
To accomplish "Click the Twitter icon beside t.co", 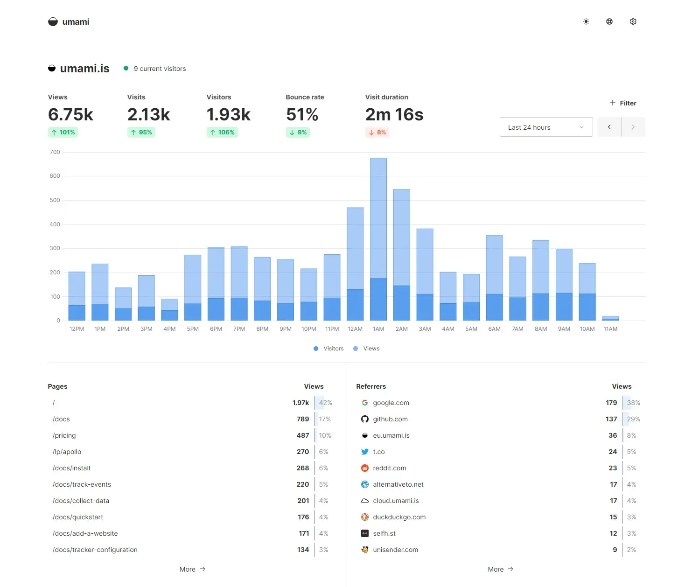I will (x=364, y=451).
